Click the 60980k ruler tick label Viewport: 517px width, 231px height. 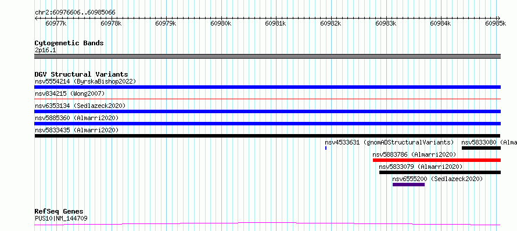click(x=221, y=23)
